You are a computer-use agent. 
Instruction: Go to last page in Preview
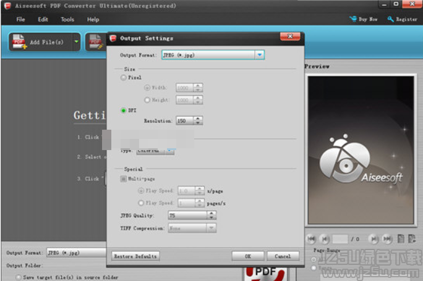[387, 239]
